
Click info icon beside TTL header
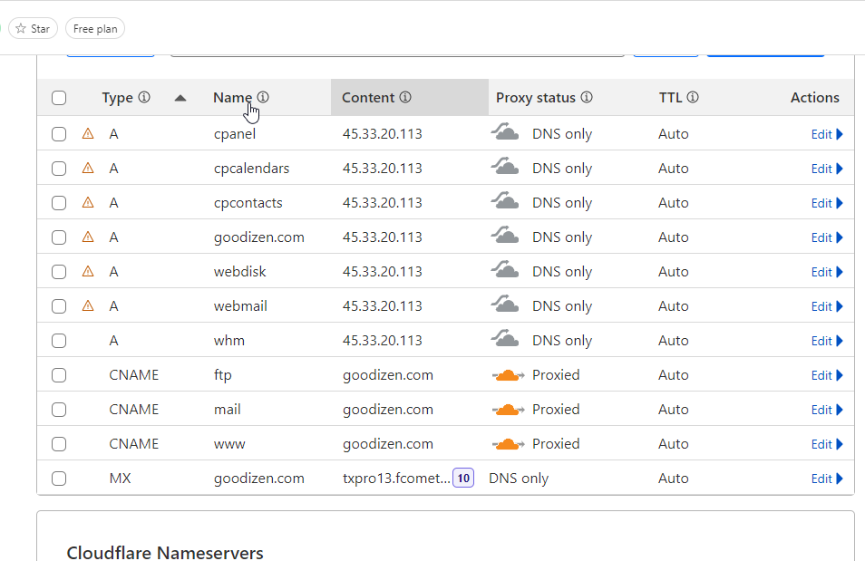point(693,98)
